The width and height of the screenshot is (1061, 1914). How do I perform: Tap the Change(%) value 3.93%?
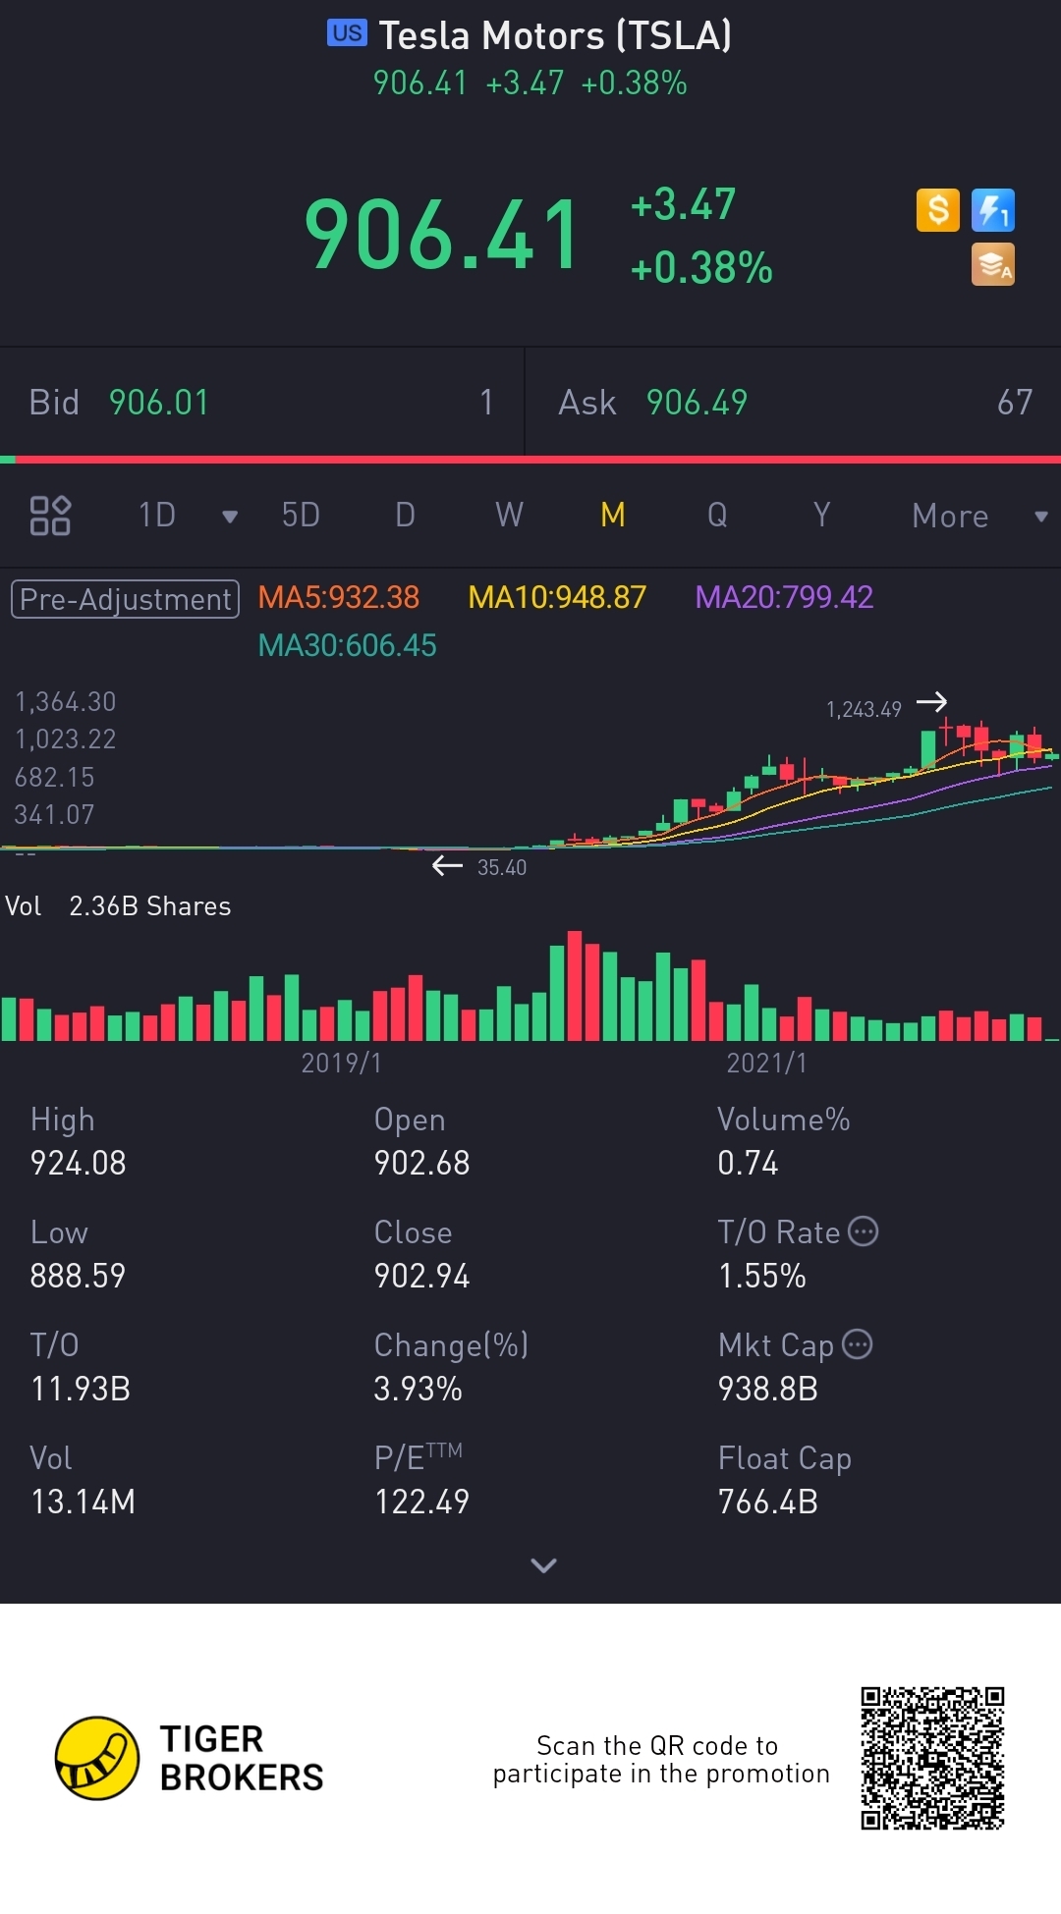pyautogui.click(x=418, y=1389)
